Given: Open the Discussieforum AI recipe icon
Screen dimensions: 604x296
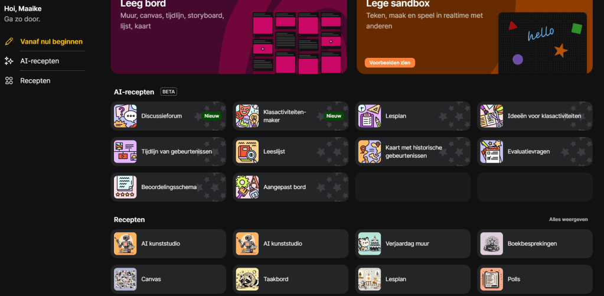Looking at the screenshot, I should (125, 116).
